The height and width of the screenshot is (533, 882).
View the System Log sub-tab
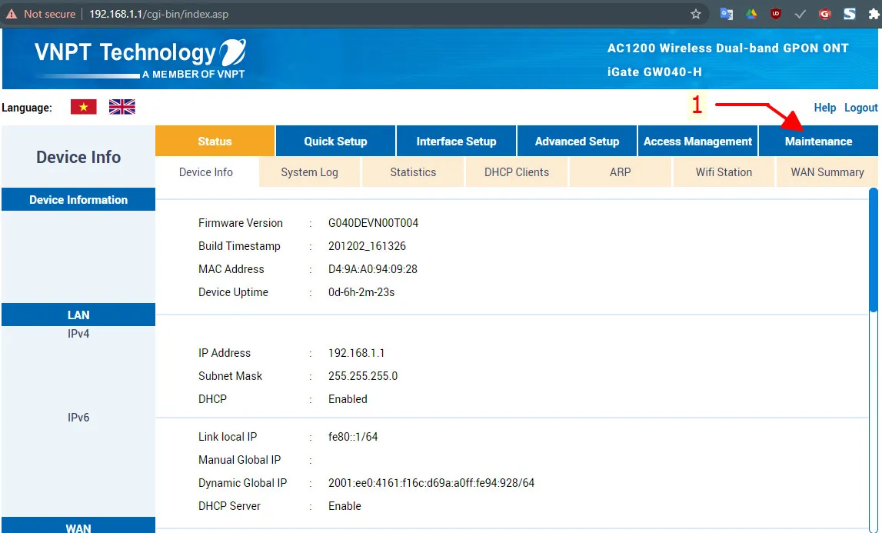pyautogui.click(x=309, y=172)
